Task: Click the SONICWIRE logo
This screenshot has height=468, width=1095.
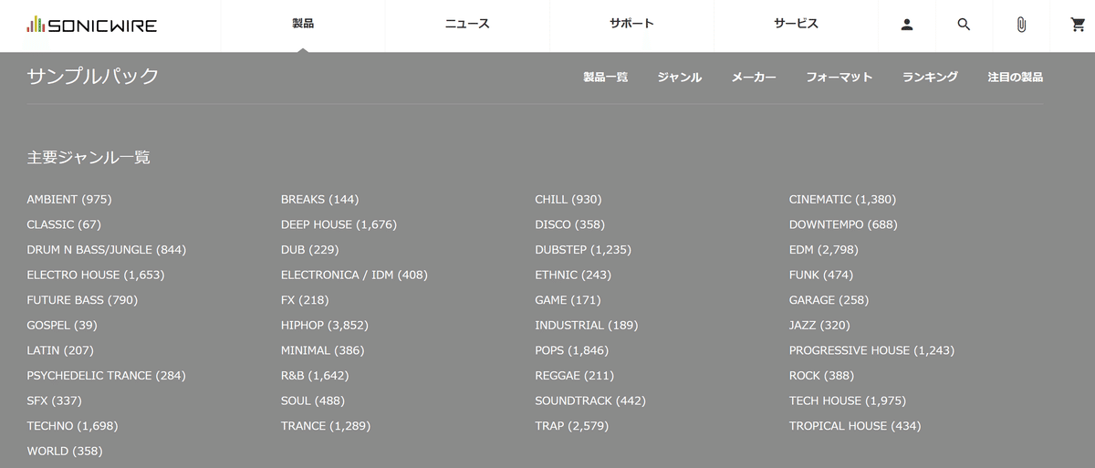Action: [x=92, y=26]
